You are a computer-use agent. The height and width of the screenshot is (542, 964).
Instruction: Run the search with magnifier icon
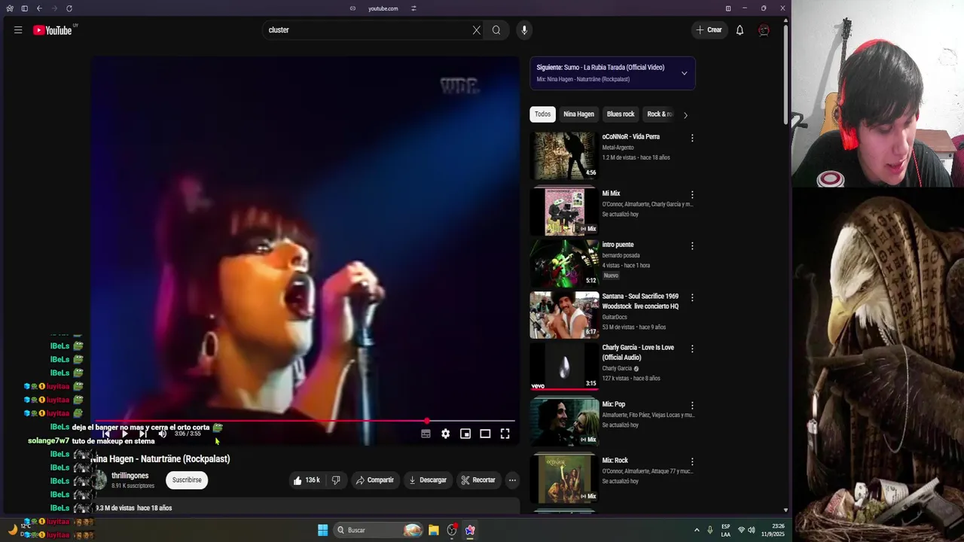496,30
